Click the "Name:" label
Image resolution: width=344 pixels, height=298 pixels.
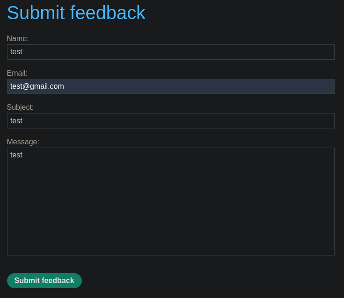(x=18, y=38)
